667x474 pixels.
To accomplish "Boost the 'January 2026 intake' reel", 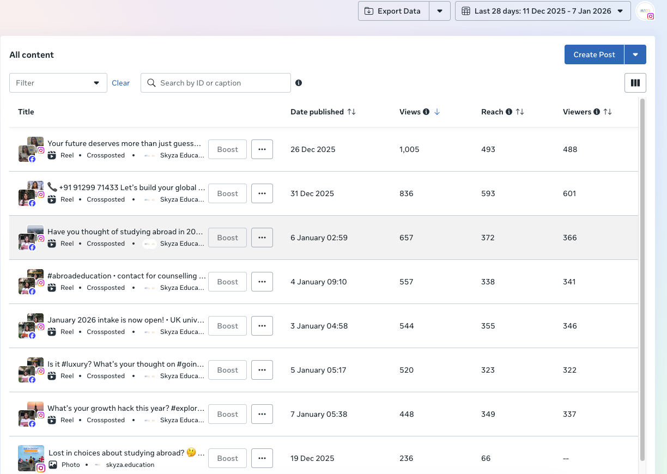I will [228, 326].
